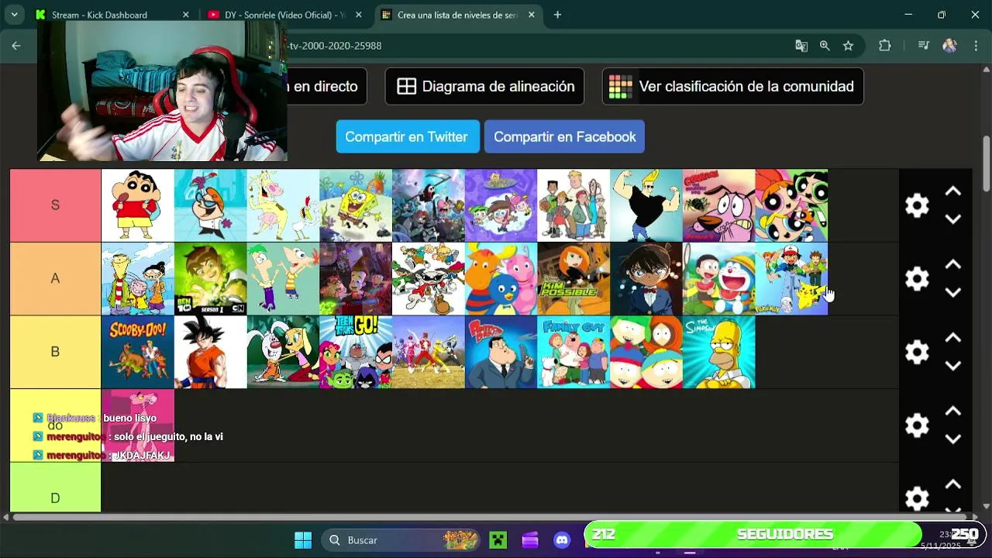Click the table icon in Diagrama de alineación

[x=407, y=87]
